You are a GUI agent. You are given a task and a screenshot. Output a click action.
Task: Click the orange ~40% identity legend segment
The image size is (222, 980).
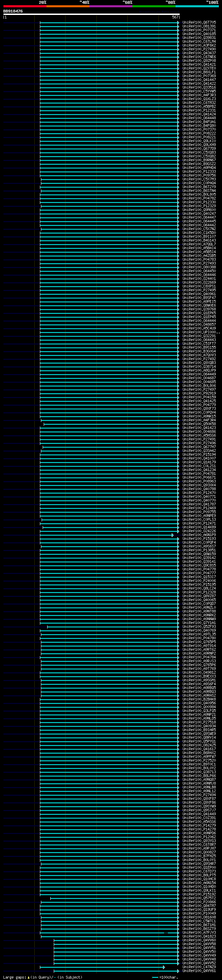point(68,6)
